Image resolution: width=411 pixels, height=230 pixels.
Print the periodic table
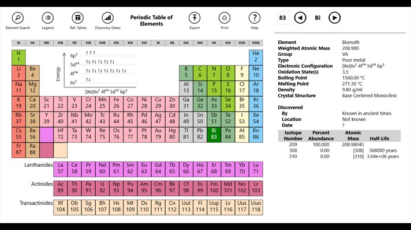(225, 18)
